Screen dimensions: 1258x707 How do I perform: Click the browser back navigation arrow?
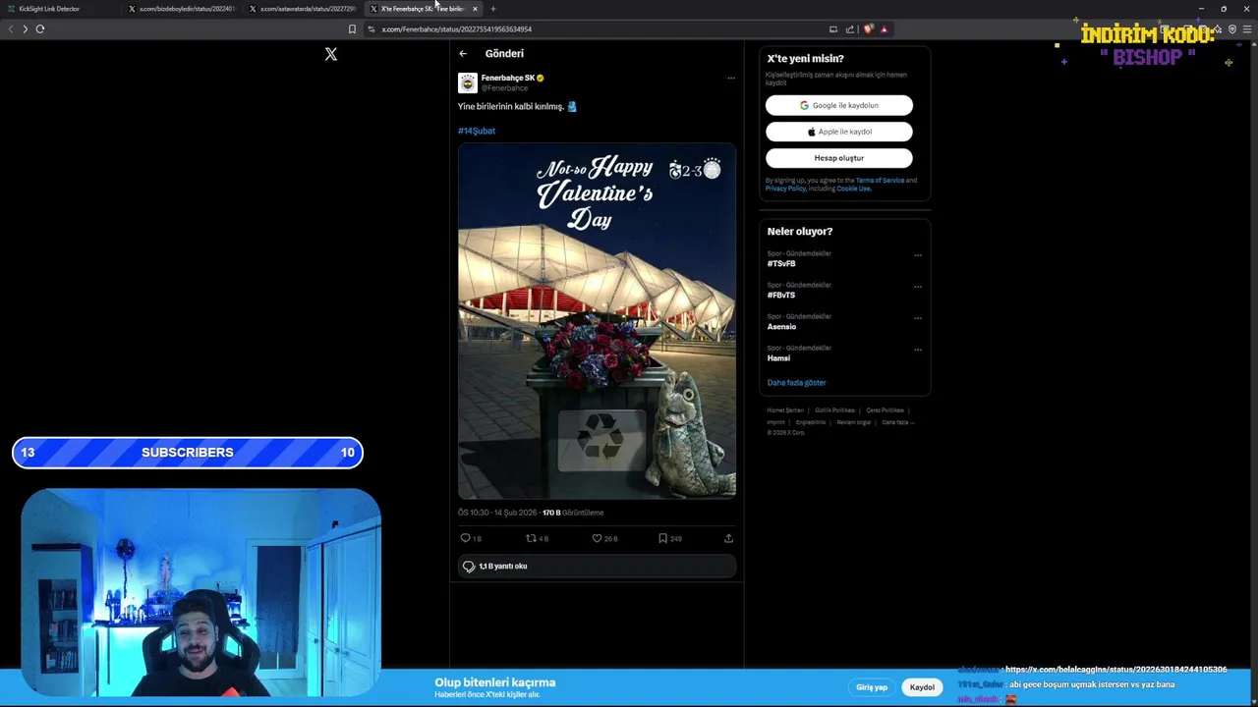point(11,29)
